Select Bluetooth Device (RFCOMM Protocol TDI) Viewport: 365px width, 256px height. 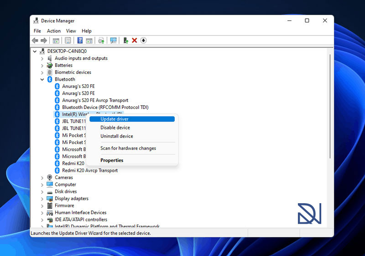(x=105, y=108)
